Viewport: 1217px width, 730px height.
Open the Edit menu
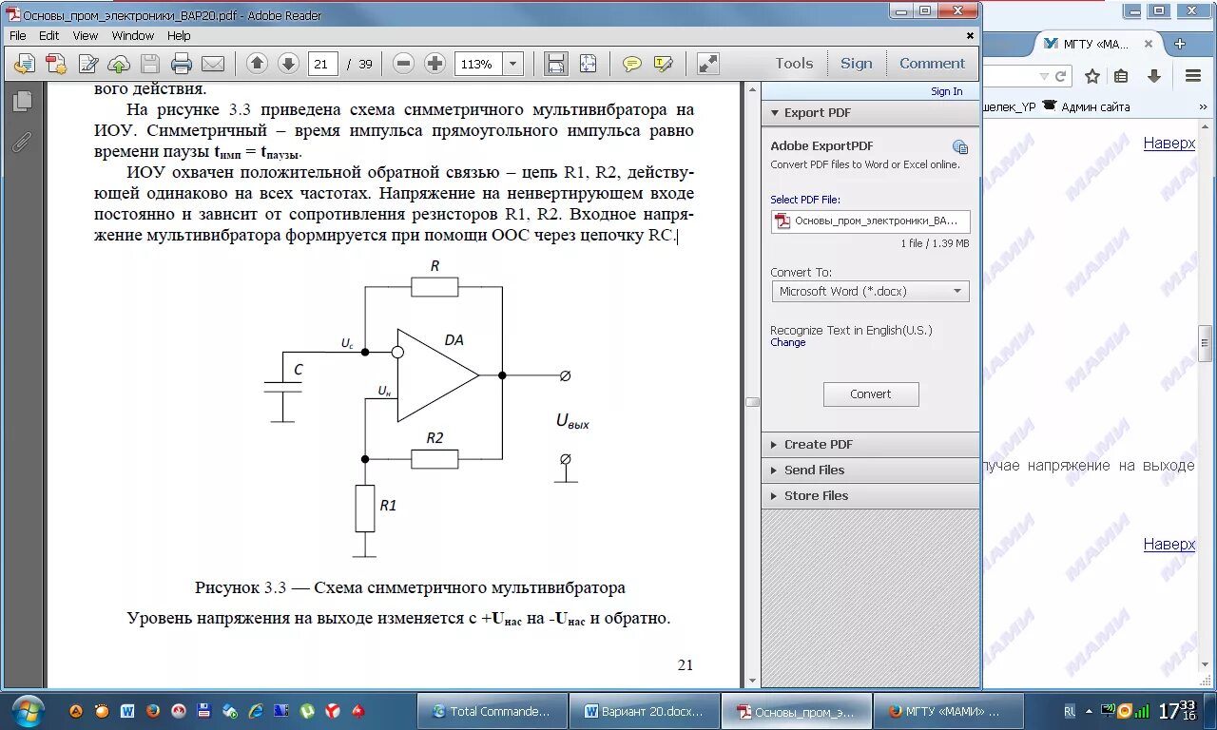click(x=49, y=35)
